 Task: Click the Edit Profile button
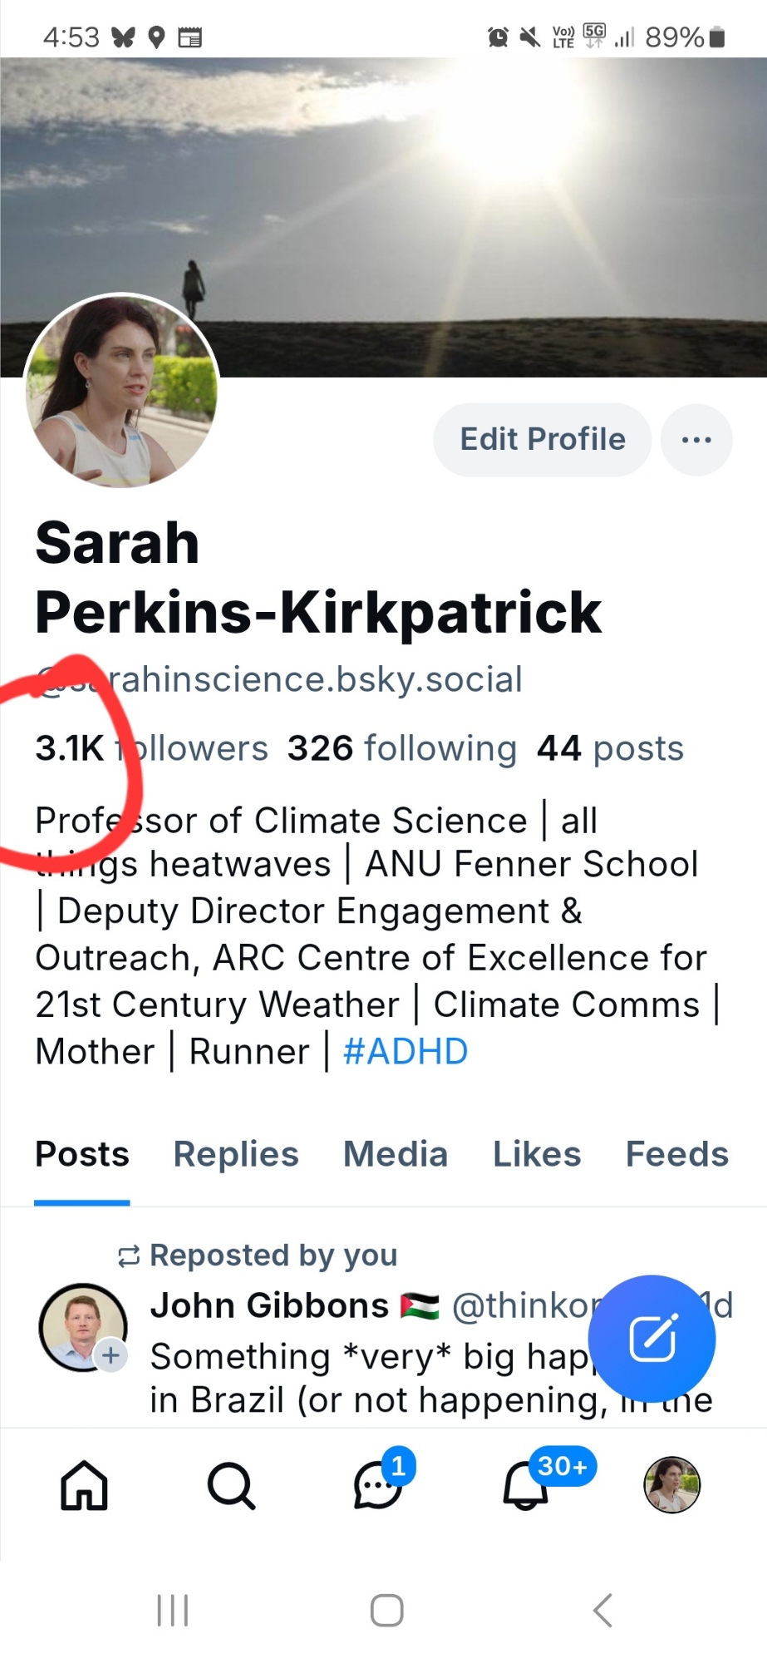[543, 440]
